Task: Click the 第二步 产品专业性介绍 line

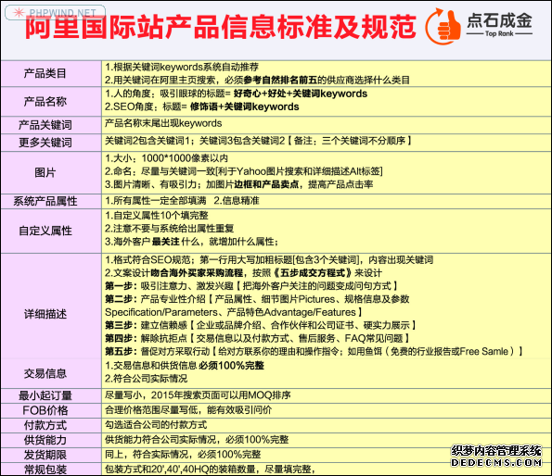Action: point(257,299)
